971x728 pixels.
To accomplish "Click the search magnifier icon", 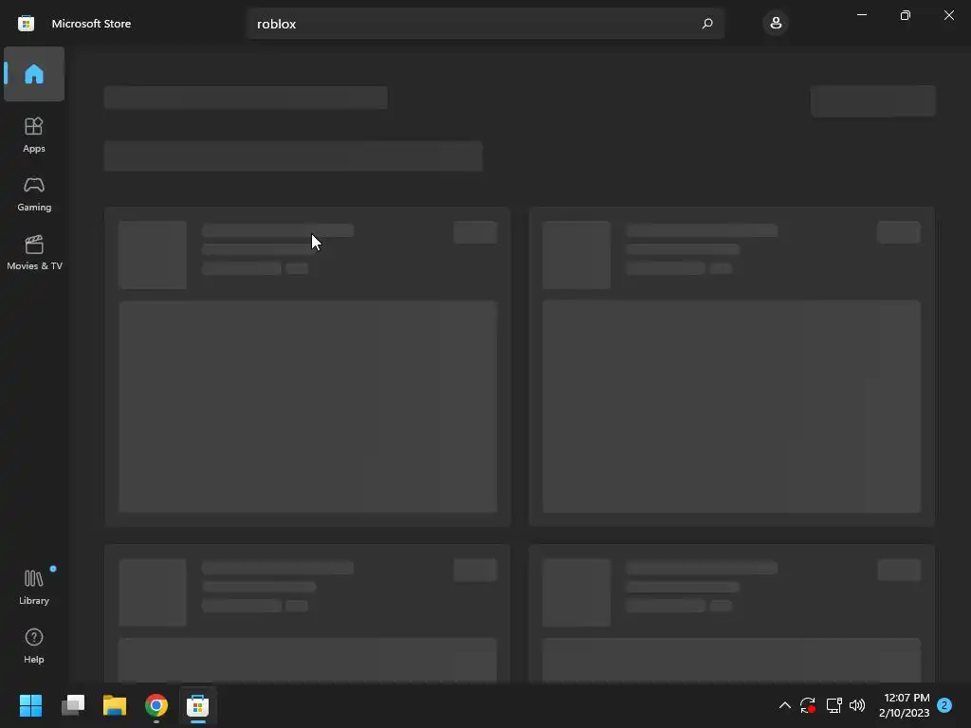I will click(707, 24).
